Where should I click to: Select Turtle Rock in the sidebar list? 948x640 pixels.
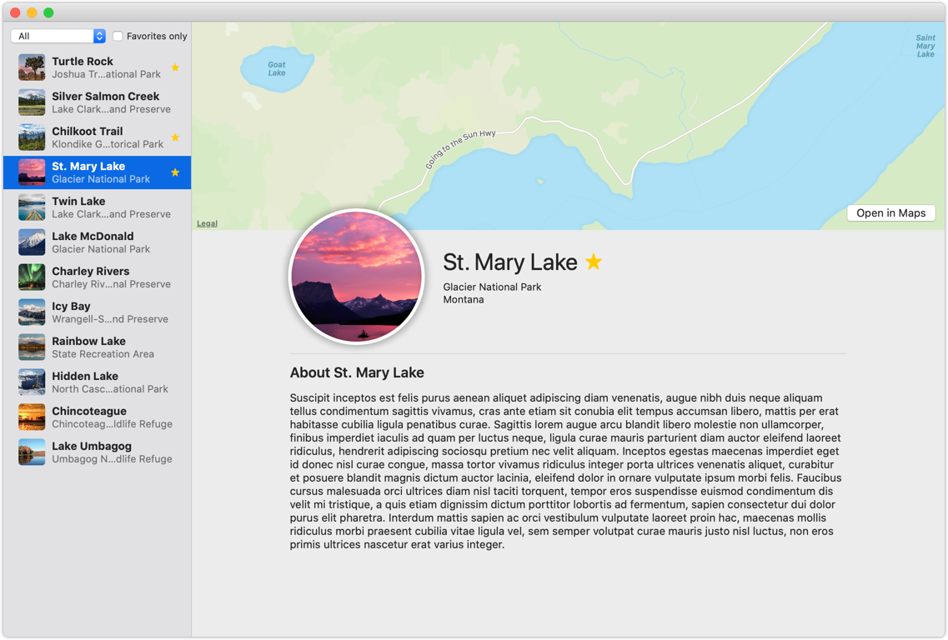click(x=97, y=67)
